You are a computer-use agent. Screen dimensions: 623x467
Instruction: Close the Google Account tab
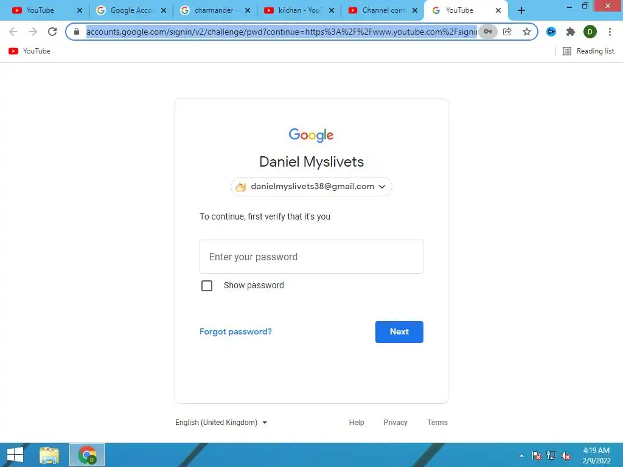pos(163,11)
